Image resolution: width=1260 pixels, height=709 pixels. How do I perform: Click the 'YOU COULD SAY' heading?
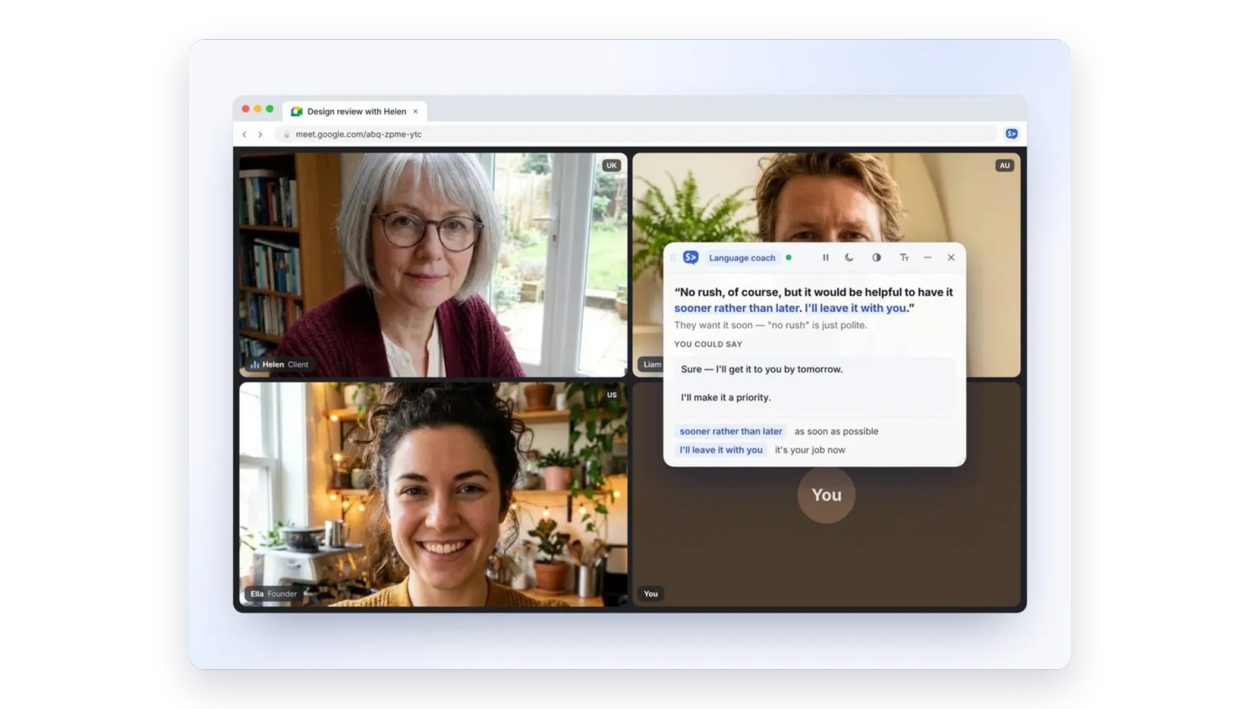[708, 344]
